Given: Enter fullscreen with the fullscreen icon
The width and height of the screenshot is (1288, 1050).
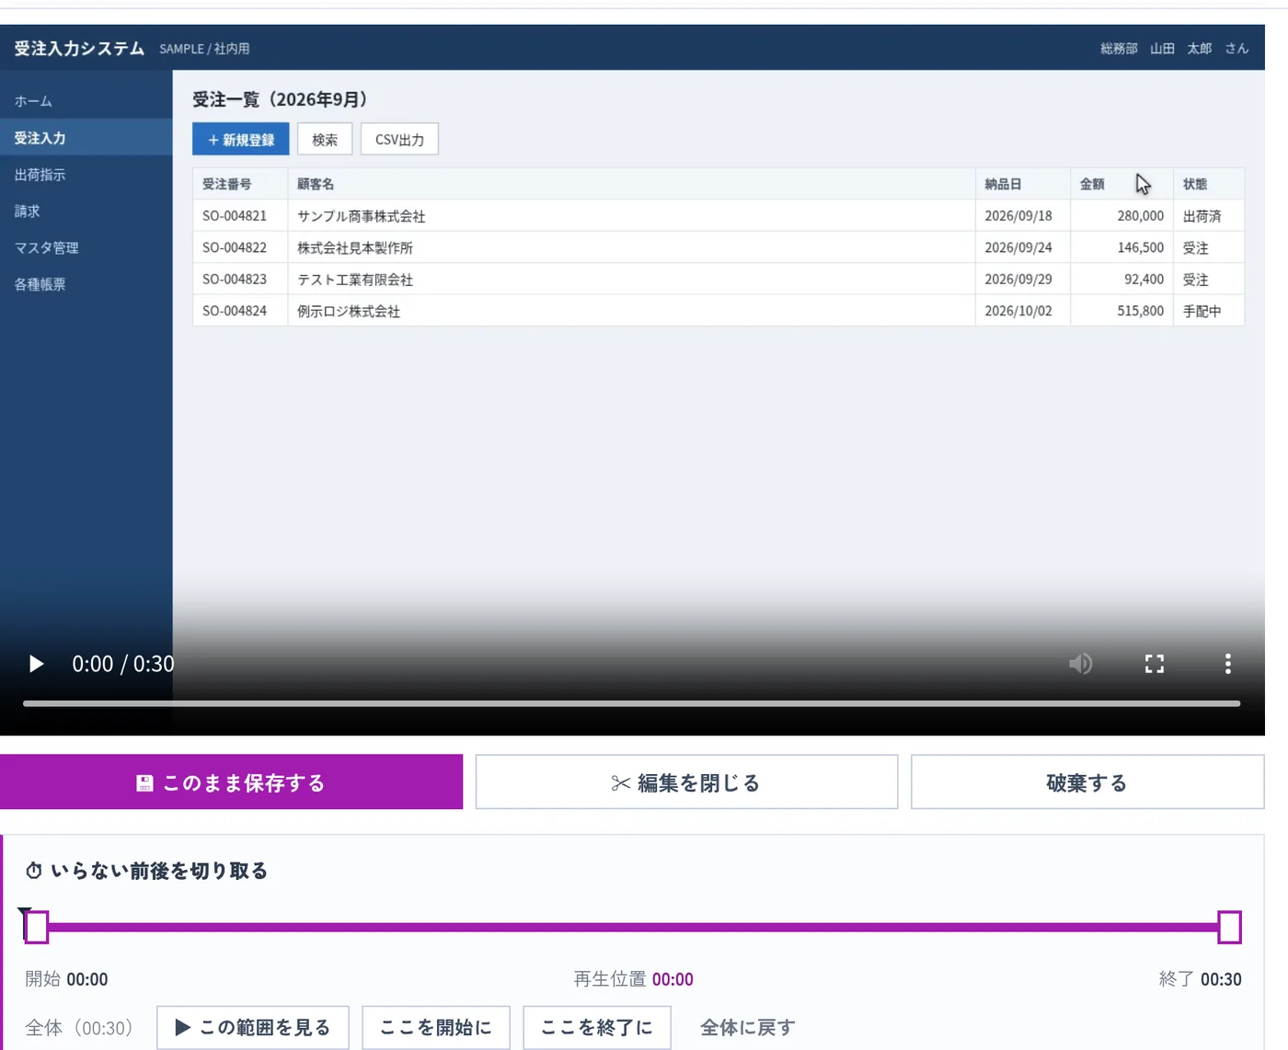Looking at the screenshot, I should (x=1155, y=664).
